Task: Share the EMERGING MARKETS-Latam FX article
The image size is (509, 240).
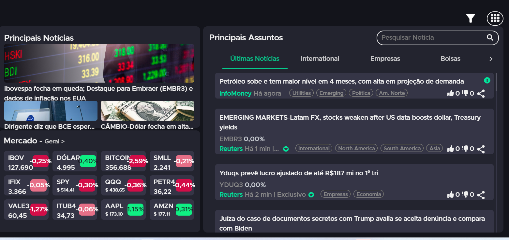Action: (481, 149)
